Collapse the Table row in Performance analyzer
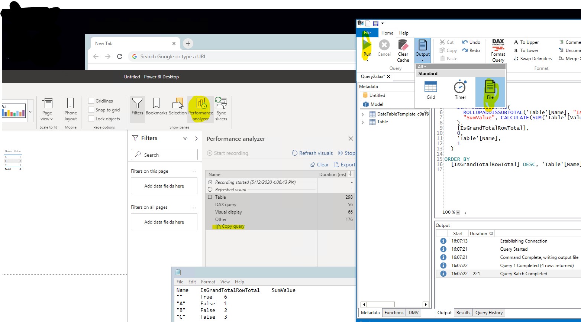 coord(210,197)
